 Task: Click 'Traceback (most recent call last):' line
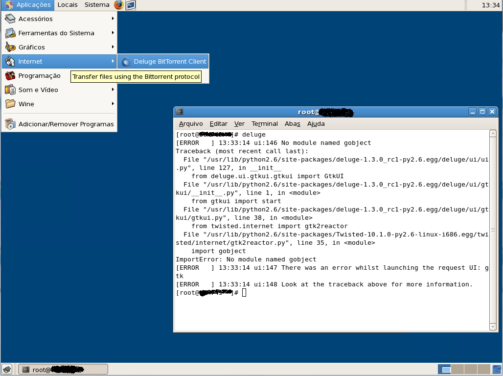pyautogui.click(x=242, y=151)
